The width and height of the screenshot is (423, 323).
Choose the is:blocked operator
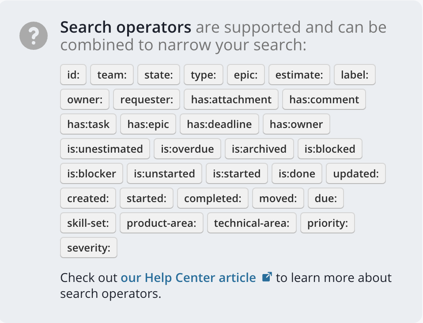(x=330, y=149)
